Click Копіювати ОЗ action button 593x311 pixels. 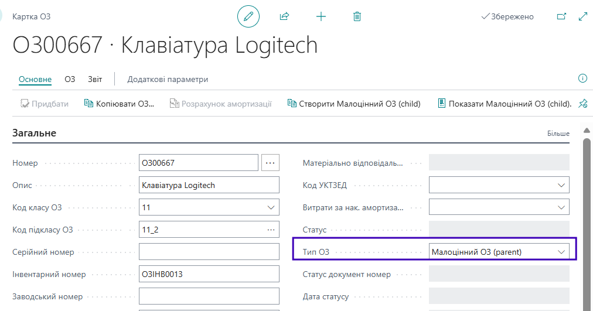119,104
